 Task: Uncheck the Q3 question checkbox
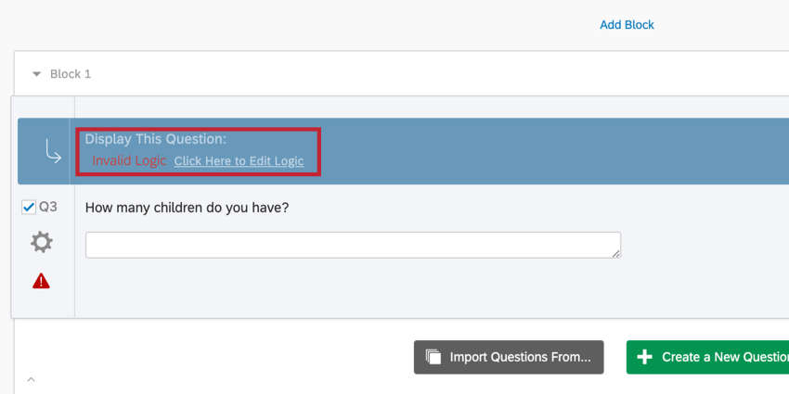[x=28, y=208]
